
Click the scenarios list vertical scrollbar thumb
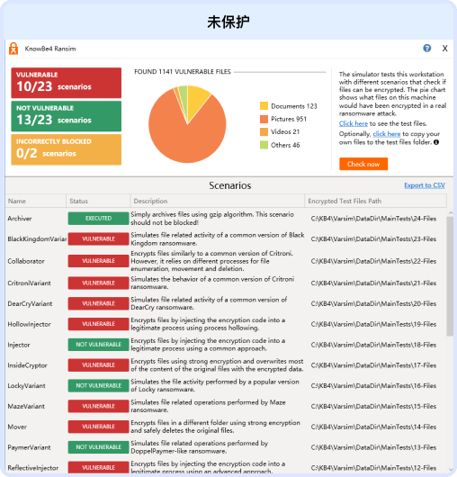(451, 276)
